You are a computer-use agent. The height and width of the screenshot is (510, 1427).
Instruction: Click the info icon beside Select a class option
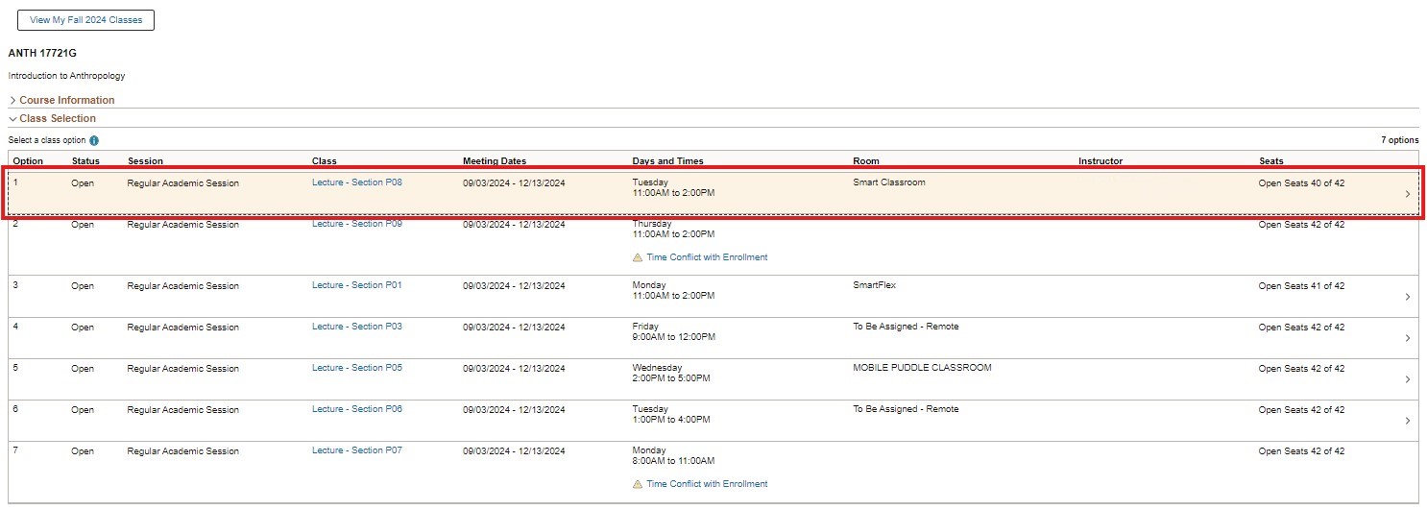pos(94,140)
